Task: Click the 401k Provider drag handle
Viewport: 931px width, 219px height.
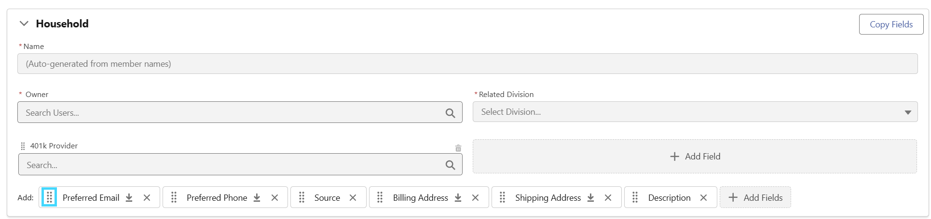Action: coord(23,146)
